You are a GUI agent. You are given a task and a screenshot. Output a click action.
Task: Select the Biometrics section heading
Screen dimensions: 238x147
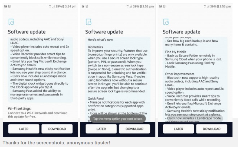pyautogui.click(x=95, y=47)
